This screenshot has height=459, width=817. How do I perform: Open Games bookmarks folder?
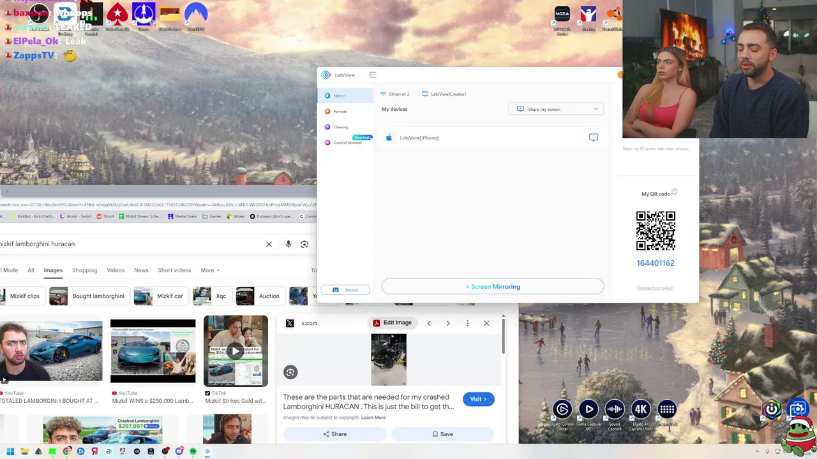pyautogui.click(x=212, y=216)
